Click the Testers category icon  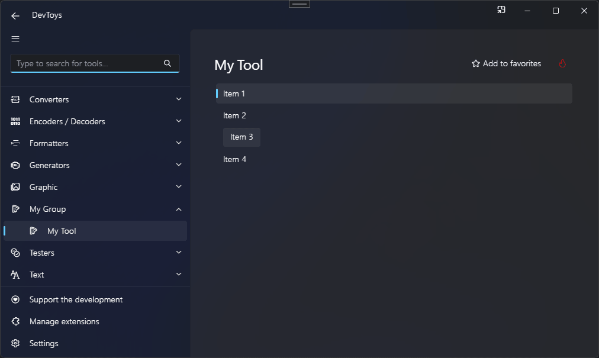click(x=15, y=253)
